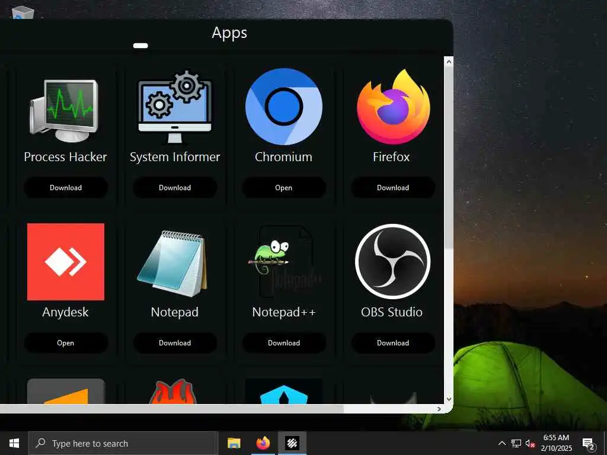
Task: Click the OBS Studio logo icon
Action: (x=393, y=261)
